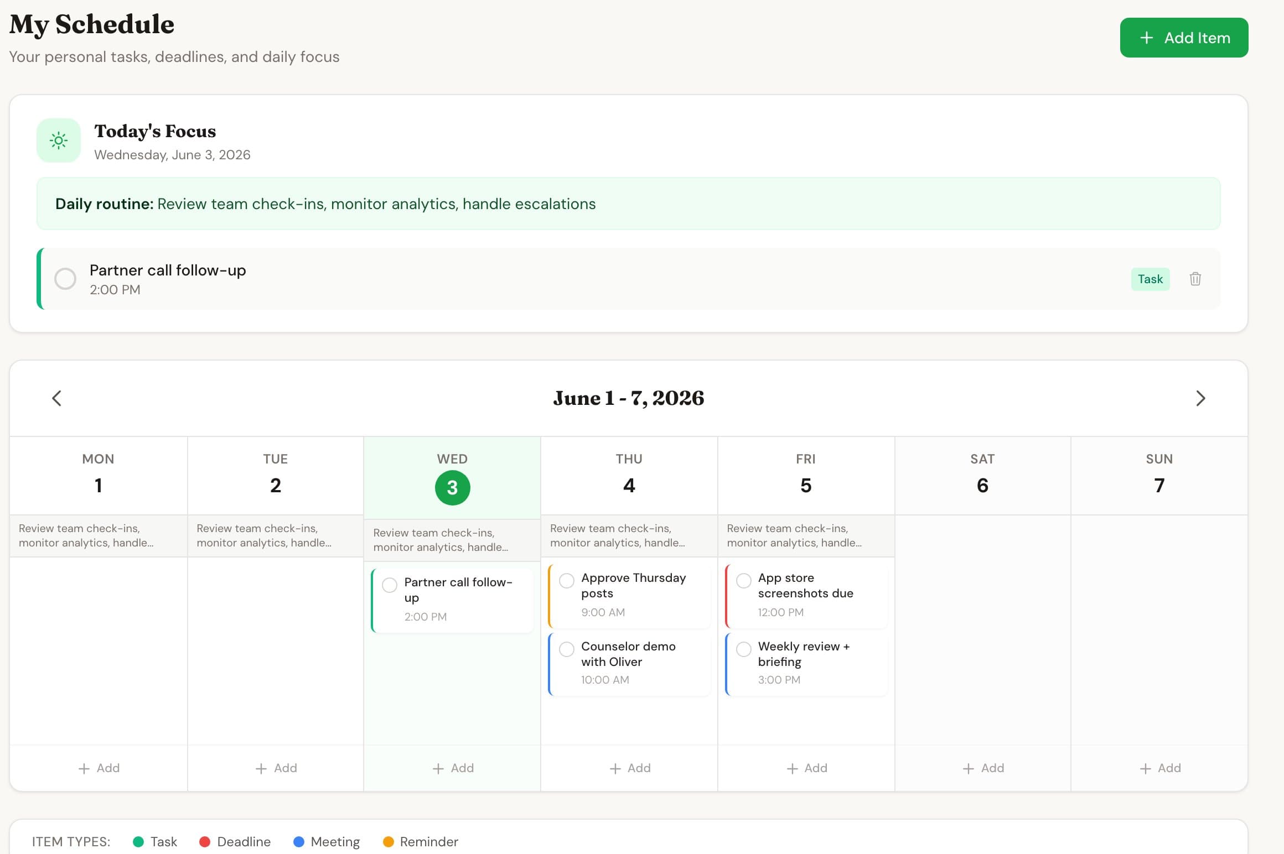Click Friday's daily routine note

tap(806, 535)
